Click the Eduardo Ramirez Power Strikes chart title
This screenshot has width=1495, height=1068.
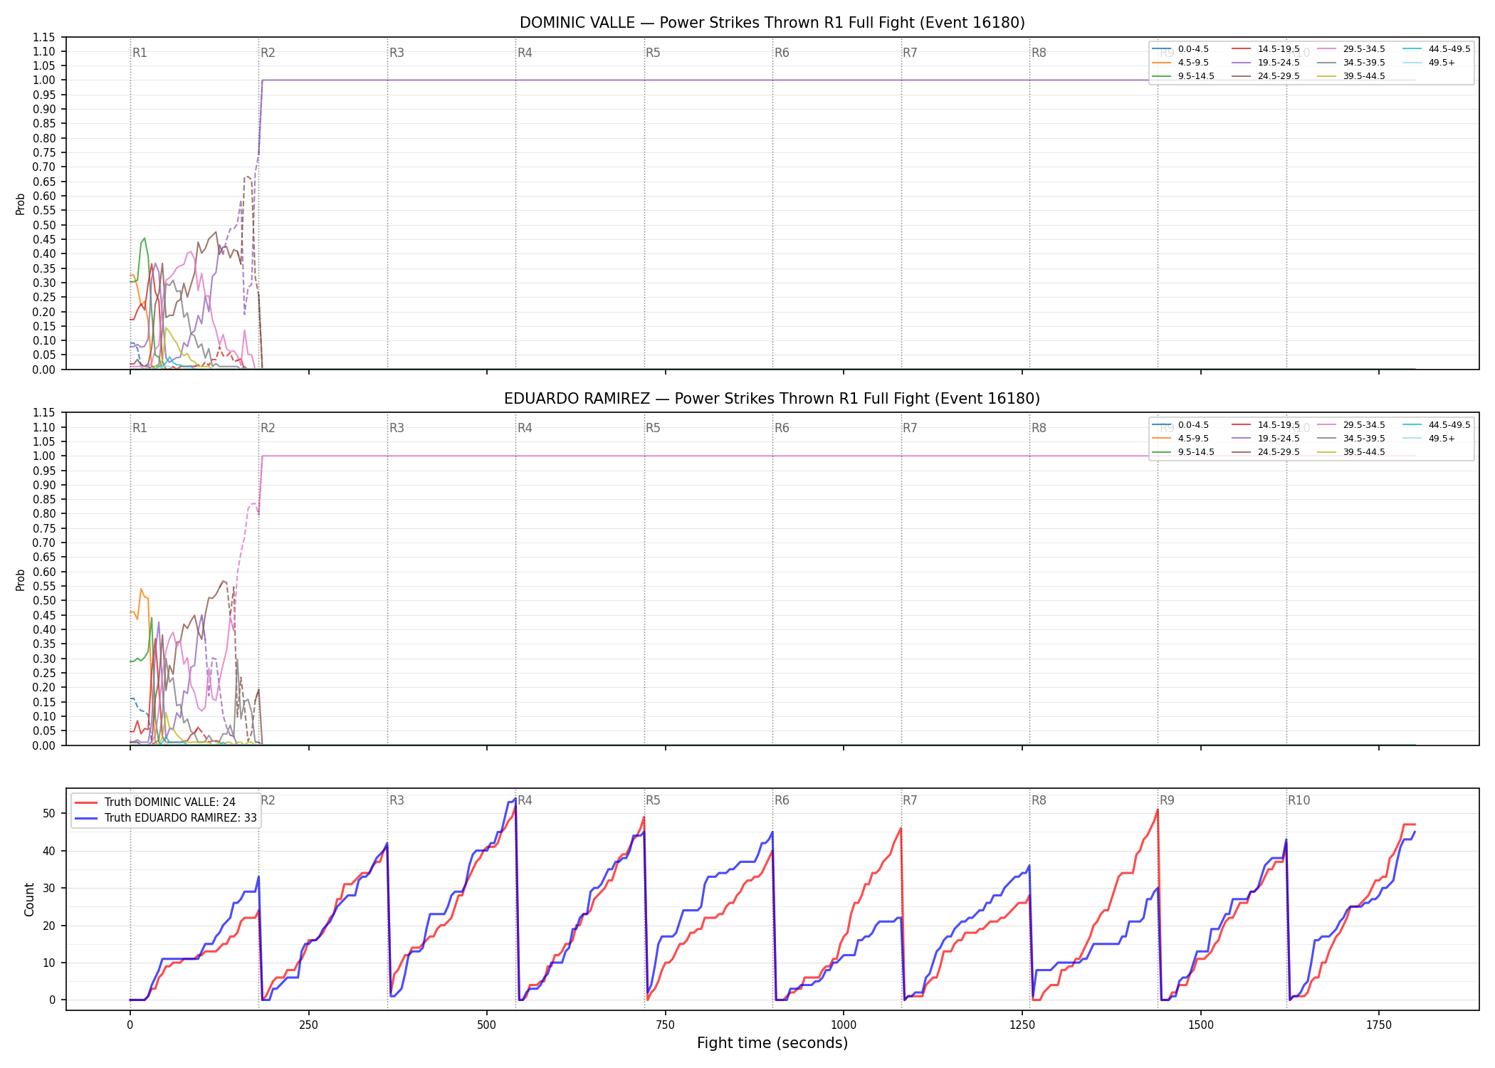click(x=772, y=399)
